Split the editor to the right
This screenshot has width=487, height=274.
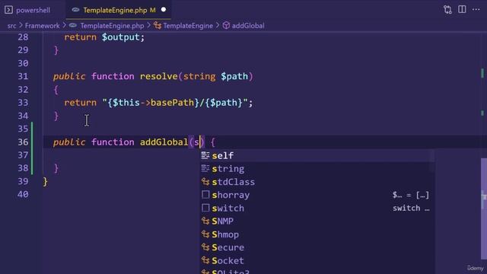coord(462,10)
